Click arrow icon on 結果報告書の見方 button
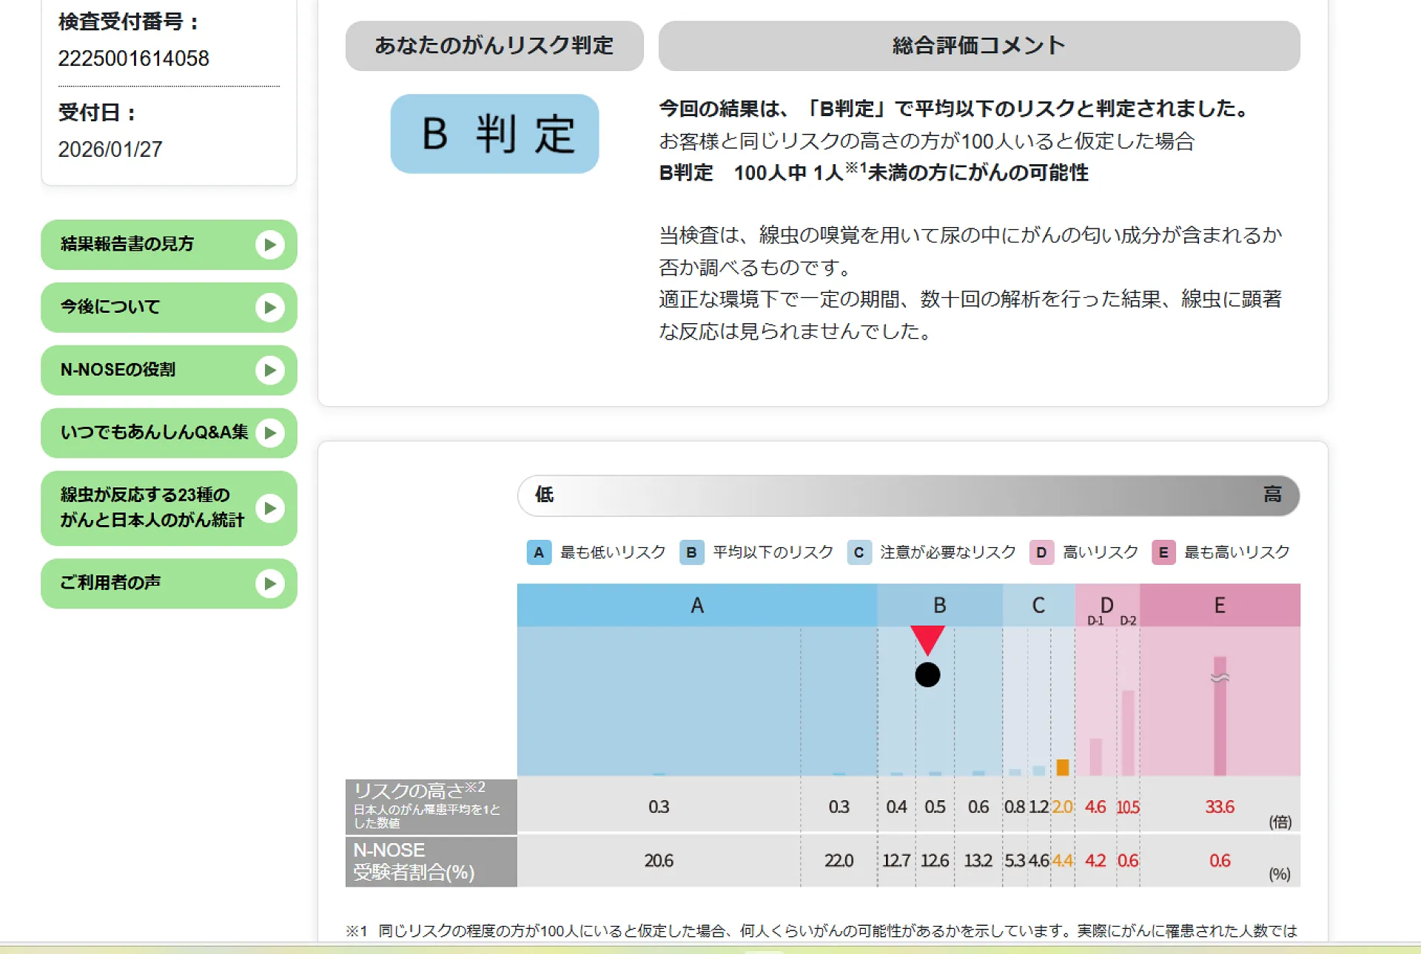1421x954 pixels. click(x=270, y=245)
